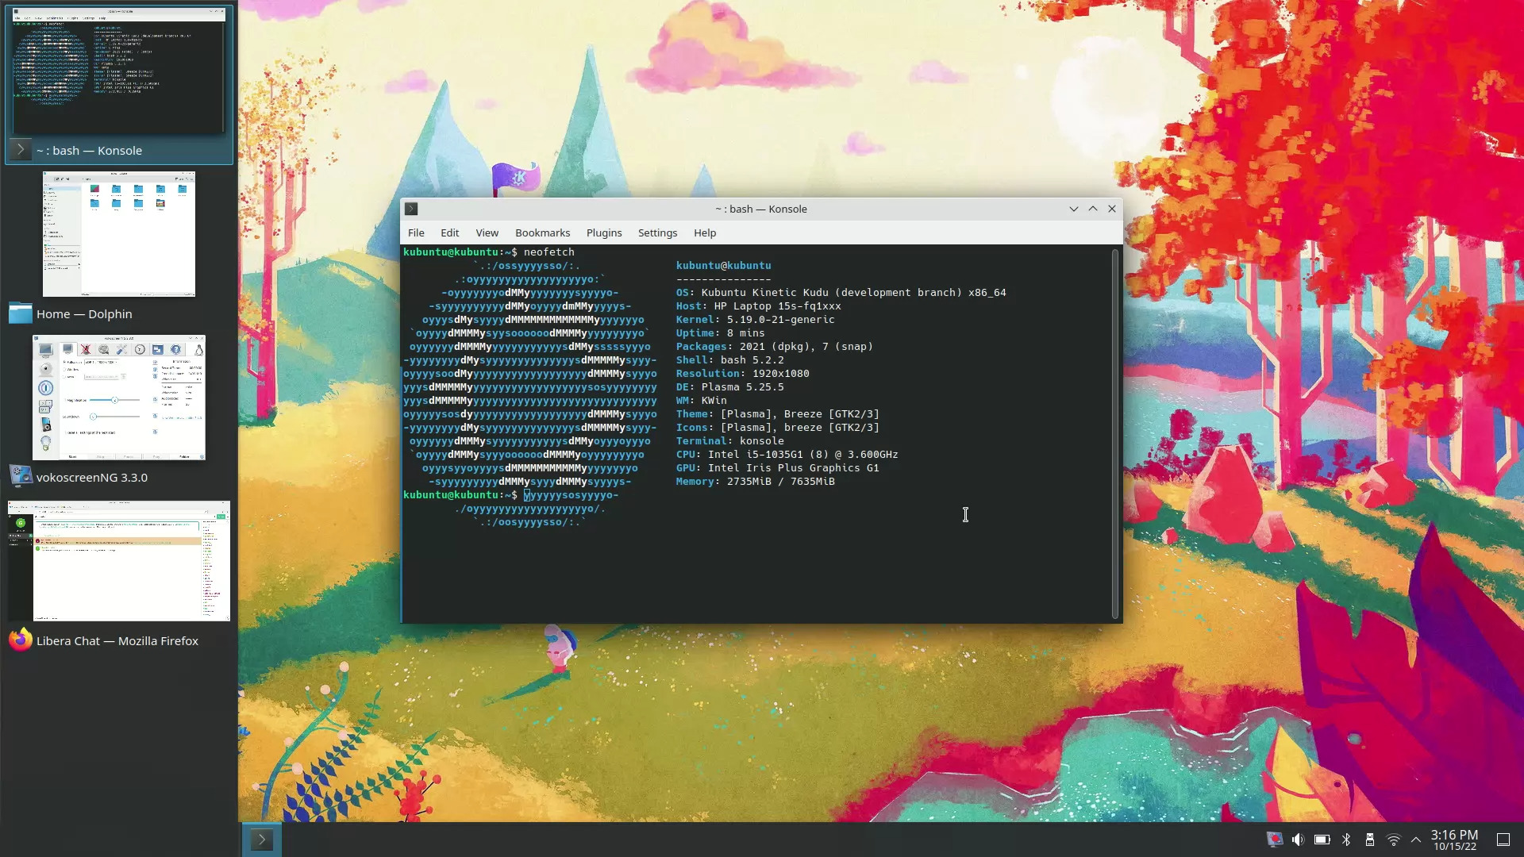Open Wi-Fi networks from the tray icon

tap(1394, 840)
